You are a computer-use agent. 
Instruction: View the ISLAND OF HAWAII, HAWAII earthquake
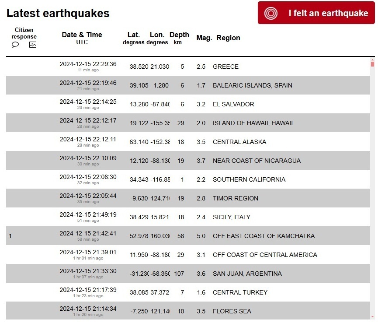[x=253, y=123]
